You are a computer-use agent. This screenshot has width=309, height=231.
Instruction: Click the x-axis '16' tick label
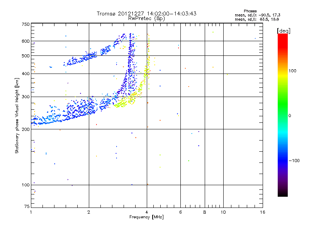click(263, 212)
